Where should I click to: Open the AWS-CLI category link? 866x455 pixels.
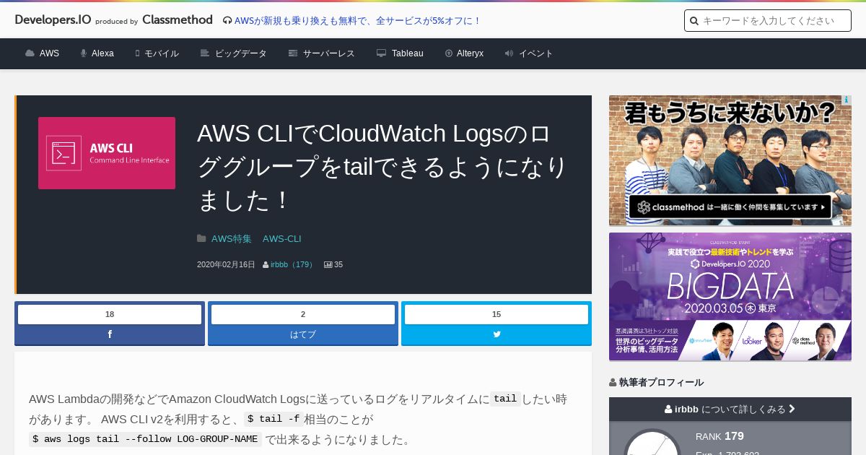281,238
